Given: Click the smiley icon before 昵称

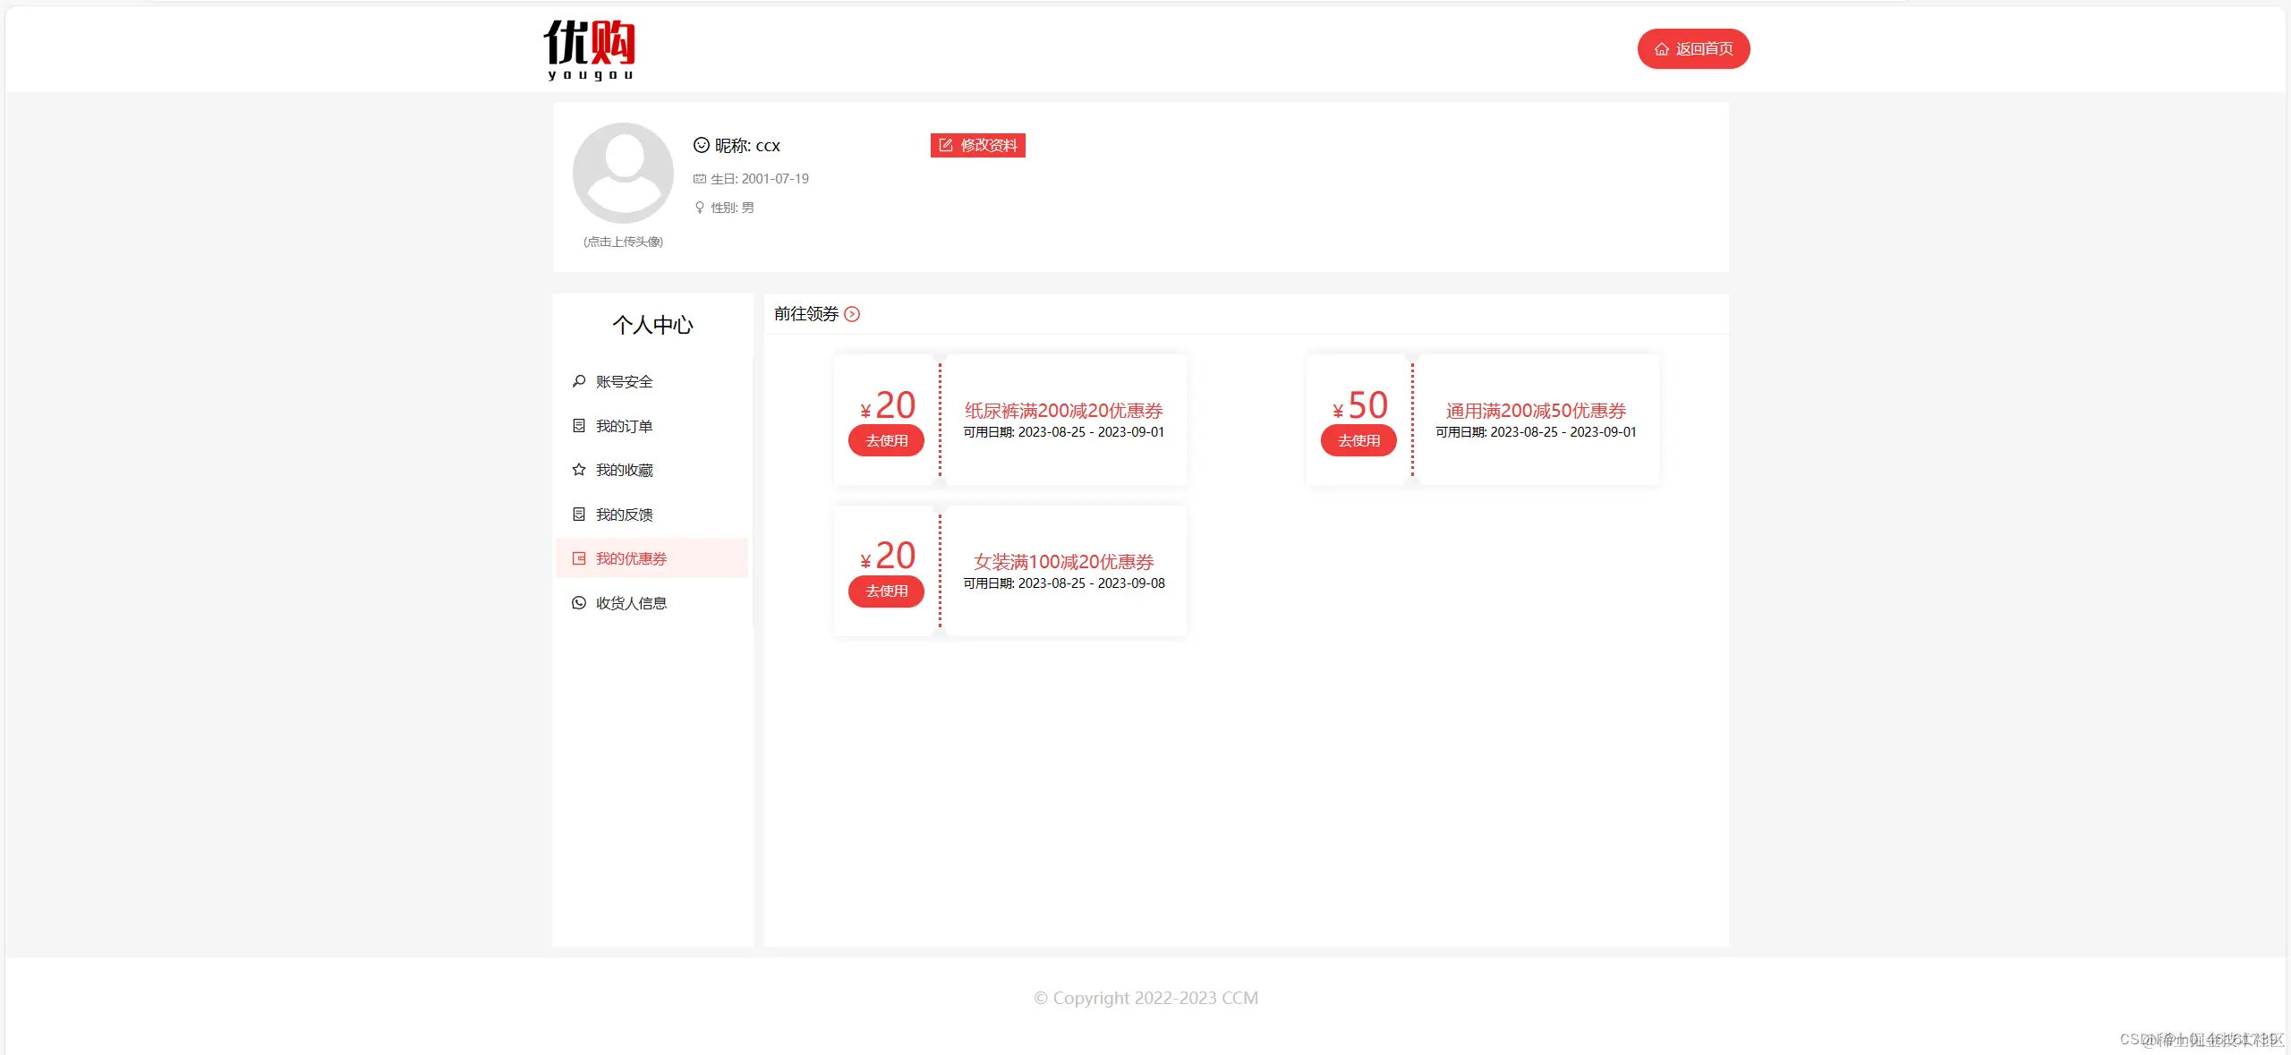Looking at the screenshot, I should [x=702, y=145].
